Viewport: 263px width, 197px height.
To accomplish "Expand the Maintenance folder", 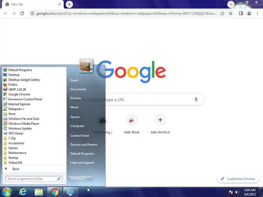I will pos(17,153).
